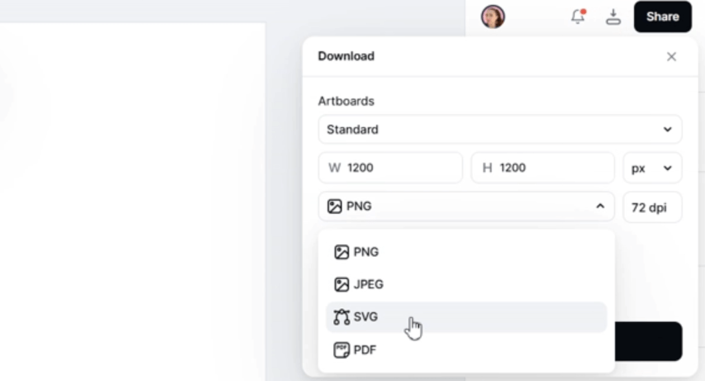Viewport: 705px width, 381px height.
Task: Click the width field showing 1200
Action: (x=390, y=168)
